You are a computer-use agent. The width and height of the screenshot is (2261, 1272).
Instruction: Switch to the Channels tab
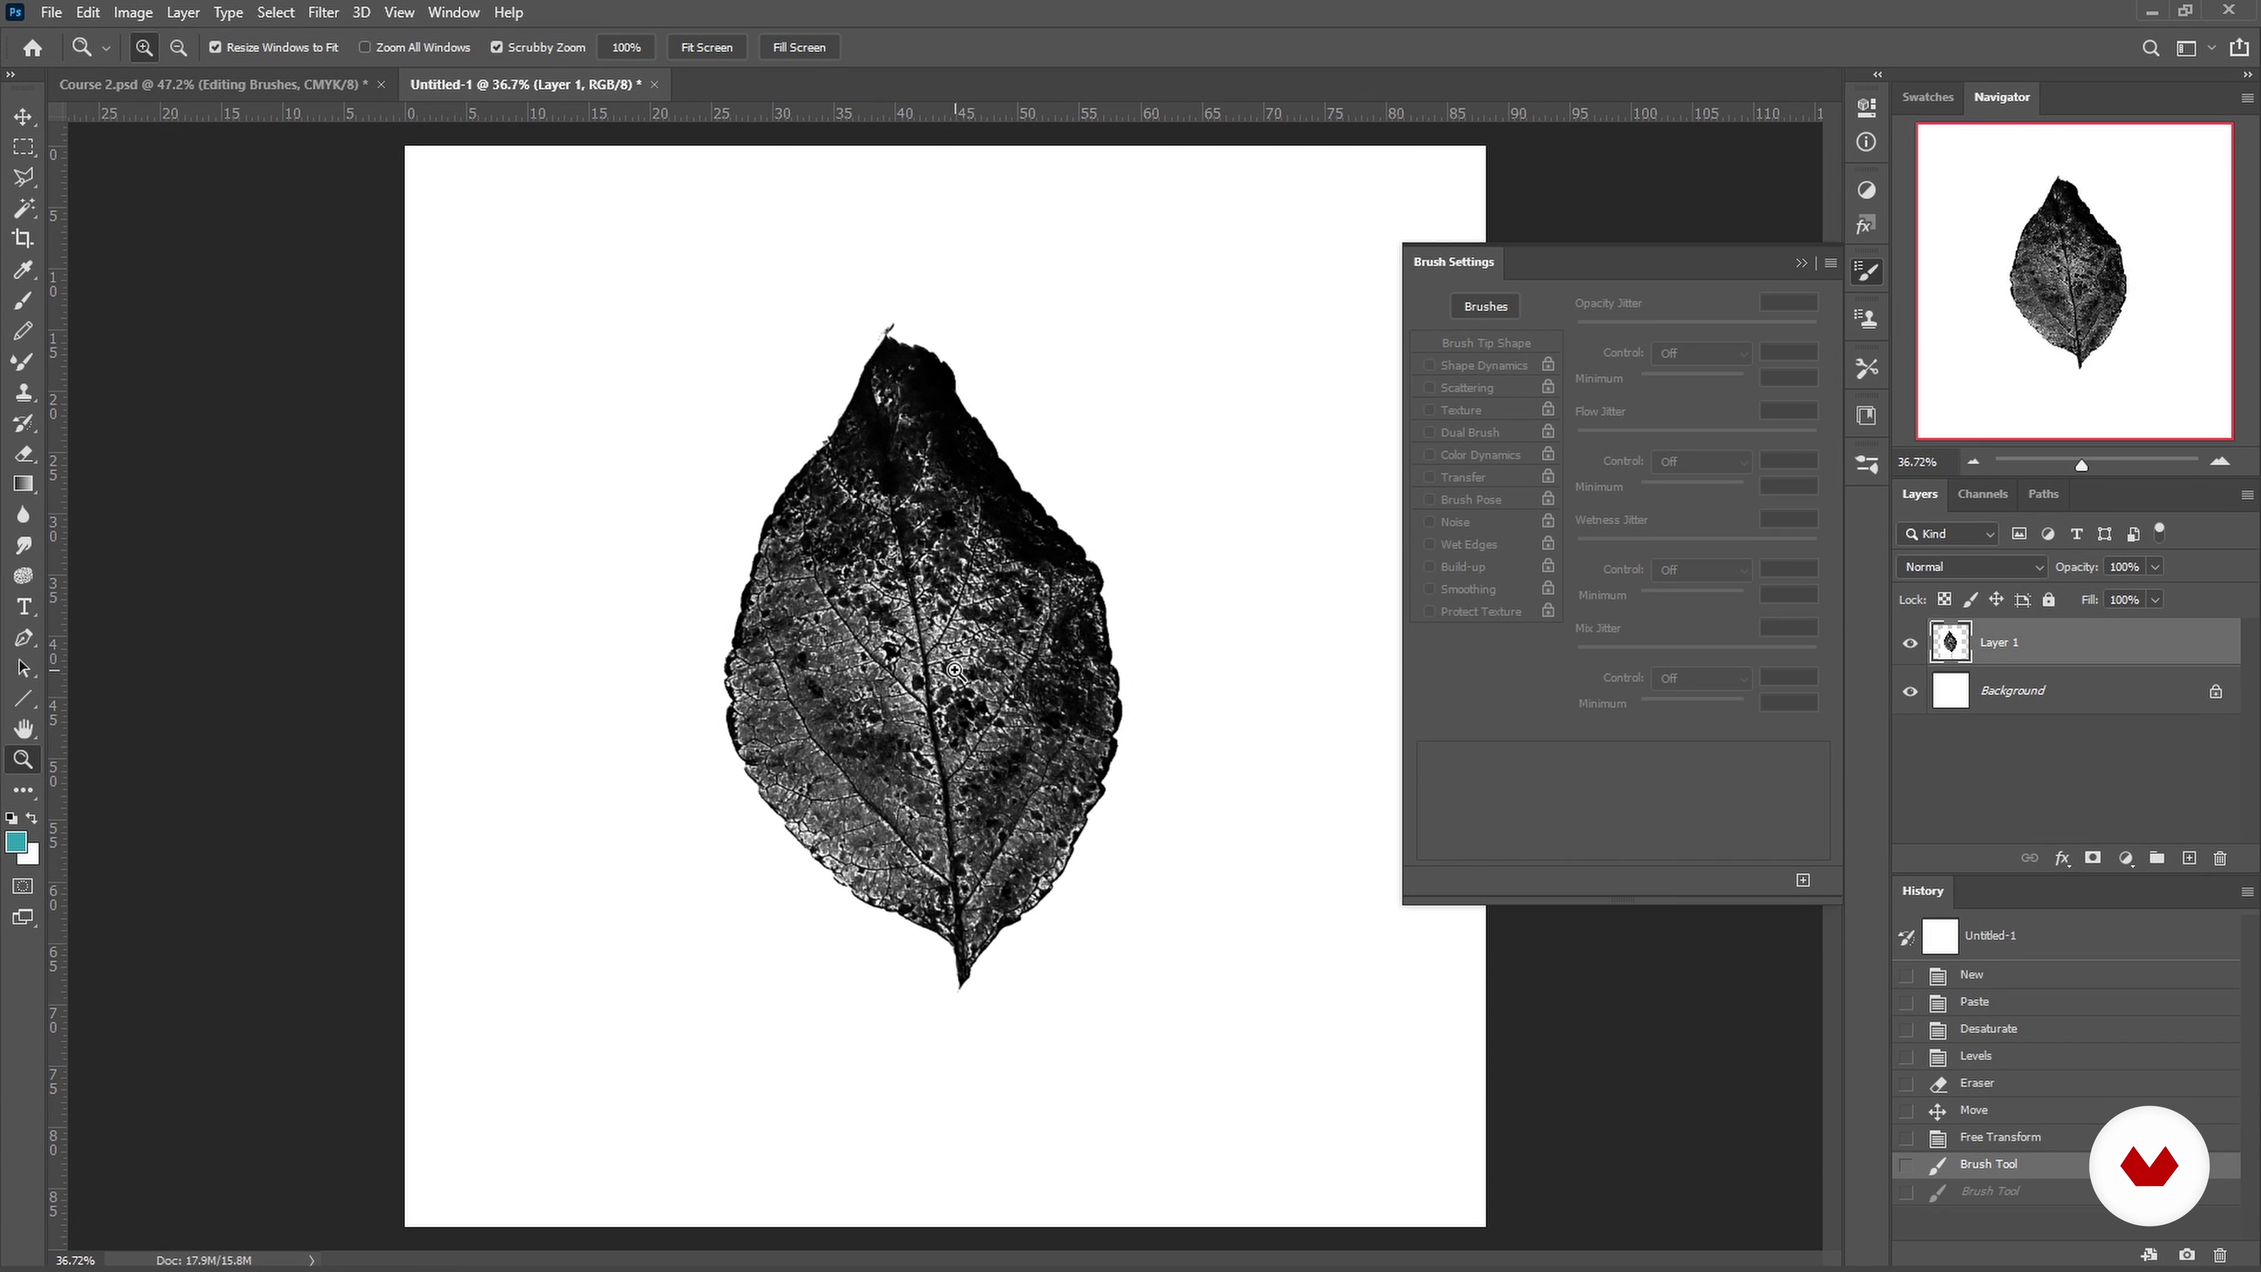pyautogui.click(x=1982, y=494)
